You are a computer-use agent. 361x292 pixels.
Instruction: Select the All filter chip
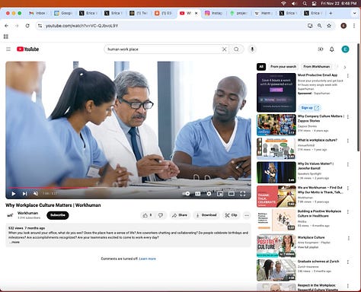click(x=261, y=67)
